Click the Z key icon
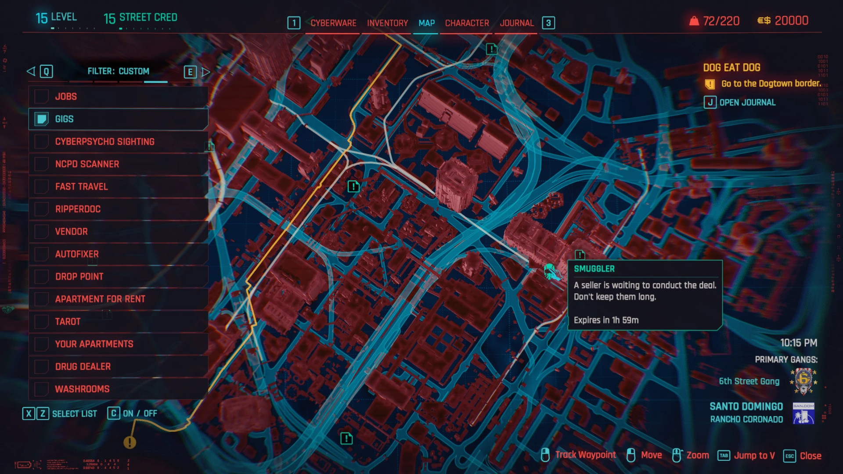Image resolution: width=843 pixels, height=474 pixels. coord(43,413)
